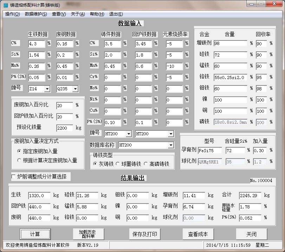Image resolution: width=285 pixels, height=252 pixels.
Task: Click the 预设化铁量 input field
Action: (64, 128)
